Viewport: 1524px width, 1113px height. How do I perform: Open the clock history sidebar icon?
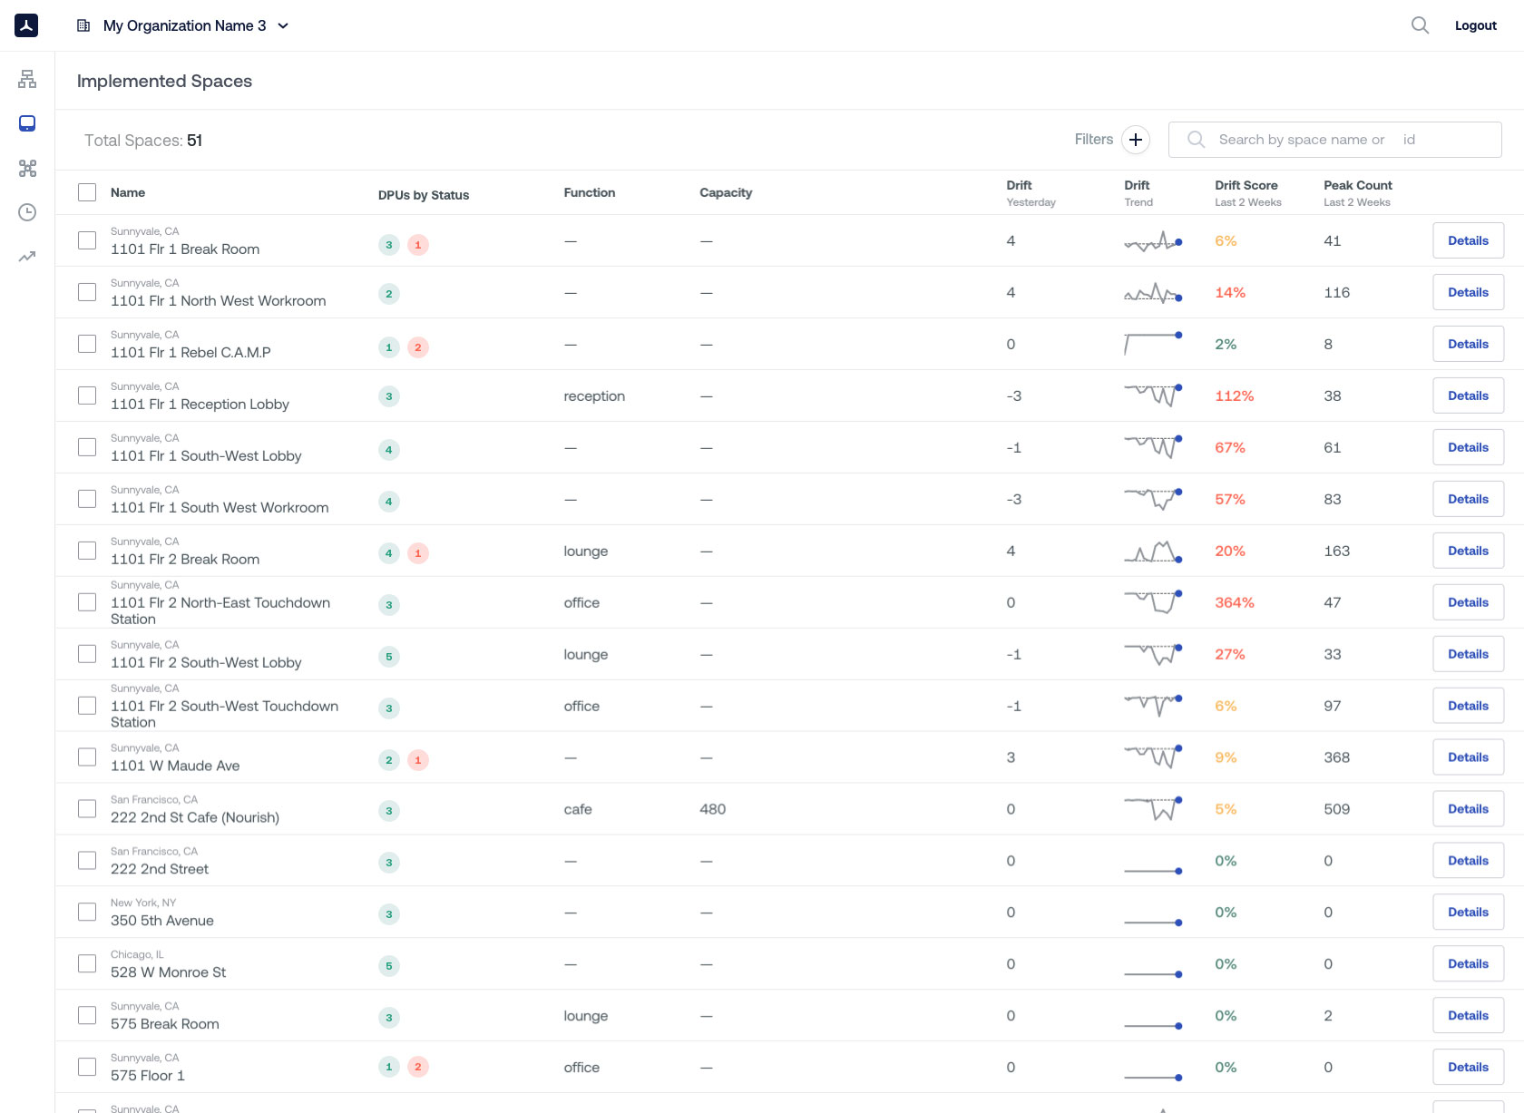(27, 212)
